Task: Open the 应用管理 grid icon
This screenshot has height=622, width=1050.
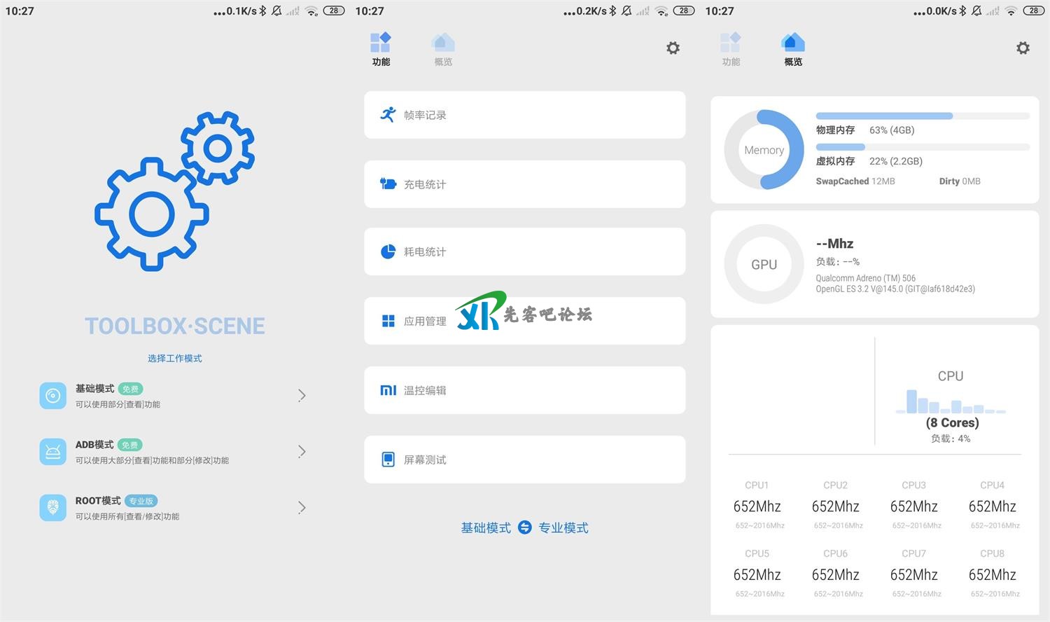Action: tap(388, 321)
